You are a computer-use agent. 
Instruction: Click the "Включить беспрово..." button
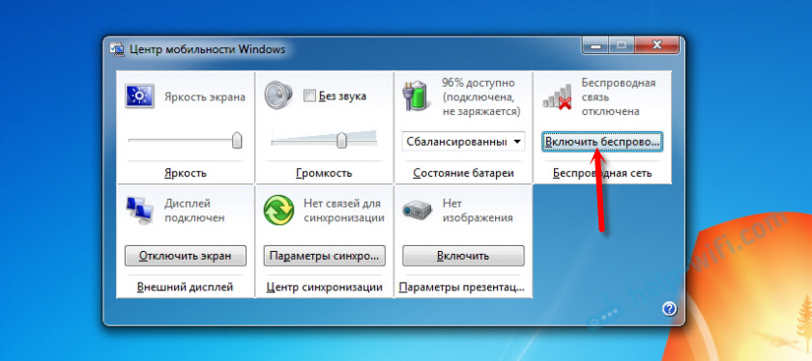point(603,141)
